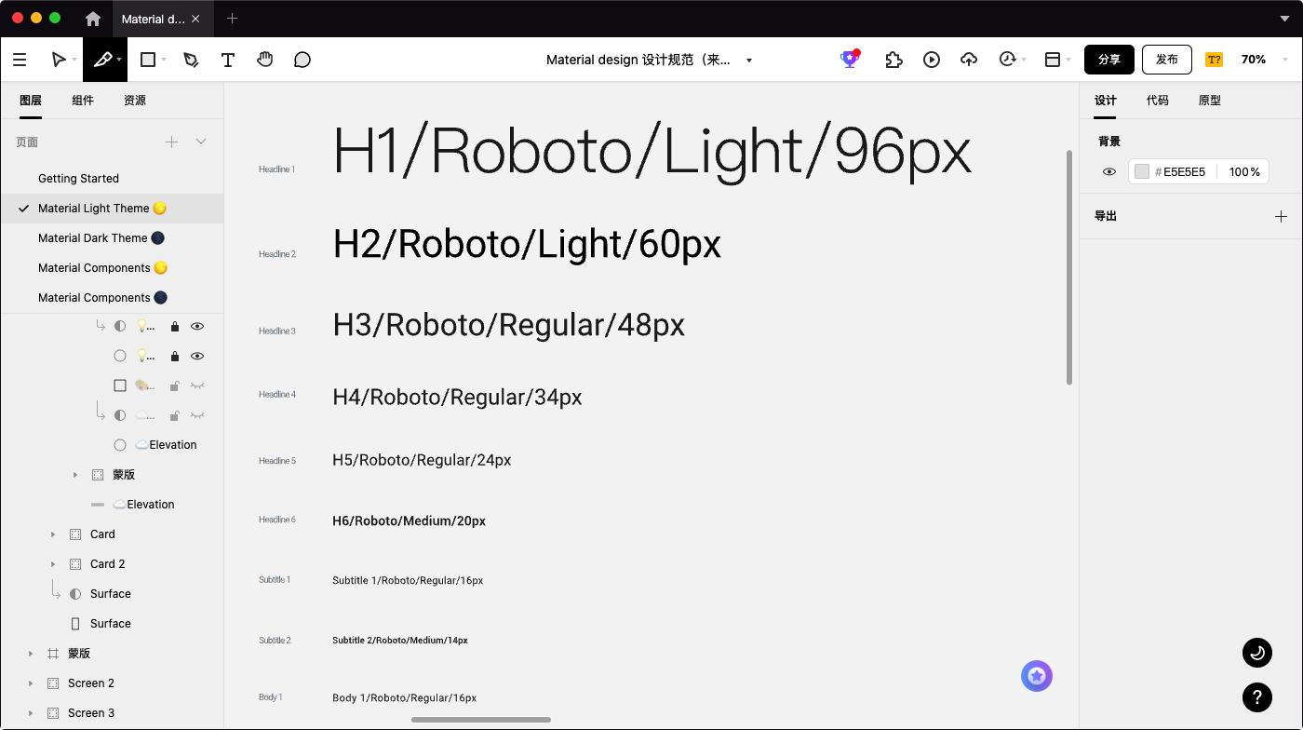Open the plugins puzzle icon

(893, 60)
